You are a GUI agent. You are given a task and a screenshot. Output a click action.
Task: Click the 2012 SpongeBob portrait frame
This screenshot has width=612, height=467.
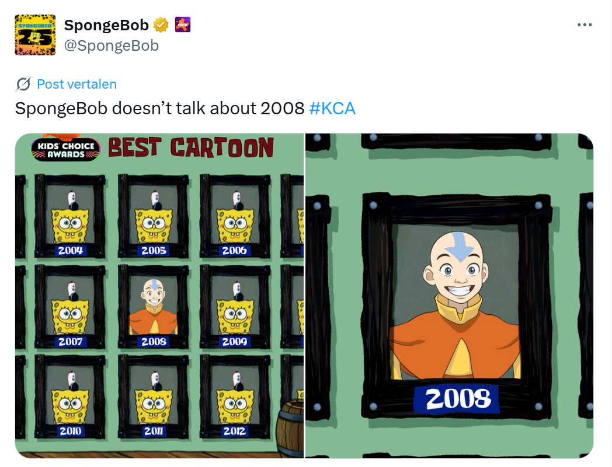click(235, 397)
